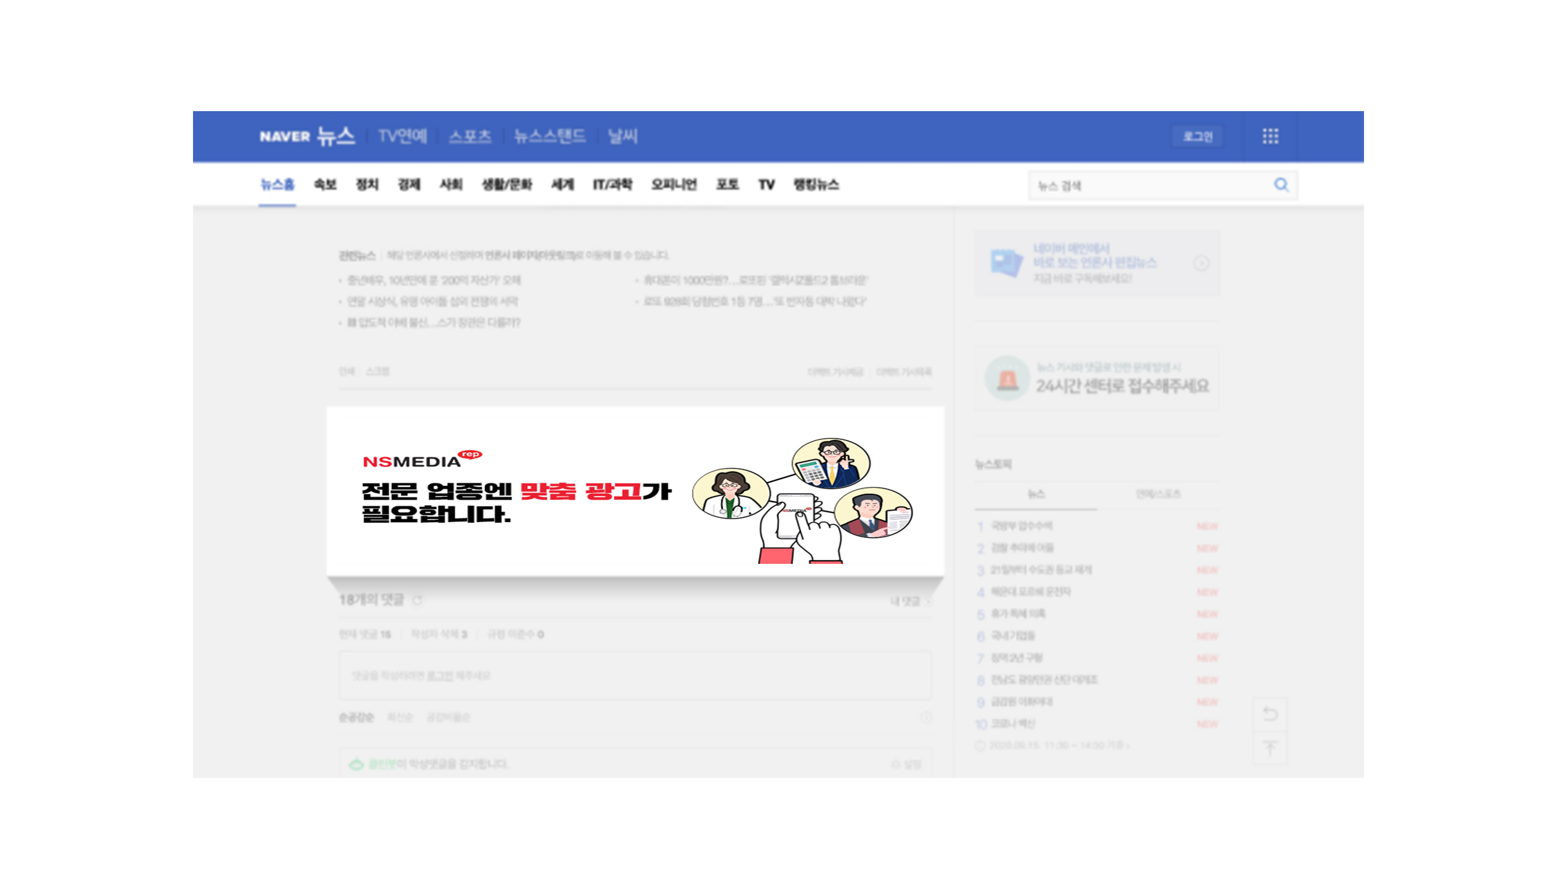Click the 24시간 센터로 접수해주세요 banner
This screenshot has width=1557, height=889.
click(1097, 379)
